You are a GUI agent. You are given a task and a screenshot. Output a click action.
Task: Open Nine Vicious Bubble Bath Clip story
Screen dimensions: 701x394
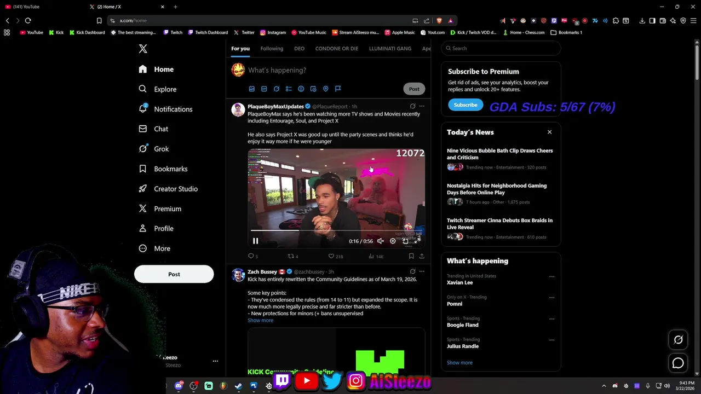(501, 159)
